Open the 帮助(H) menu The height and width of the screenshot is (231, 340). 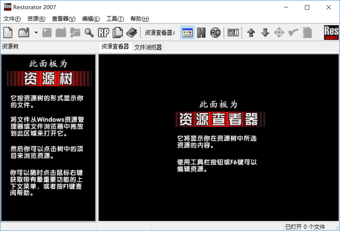pyautogui.click(x=140, y=19)
